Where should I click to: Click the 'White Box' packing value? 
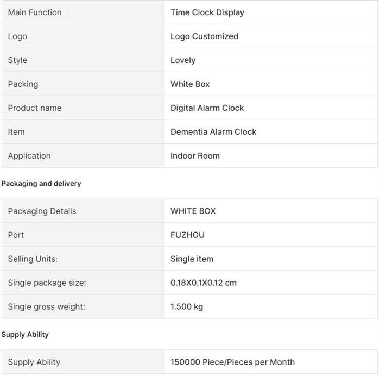tap(190, 84)
